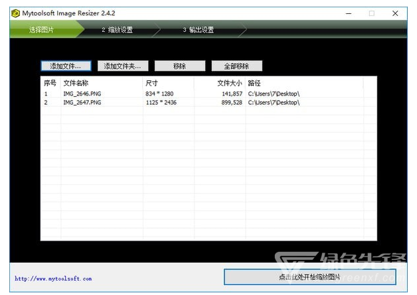Click the file size 899,528
This screenshot has width=417, height=295.
pos(232,103)
